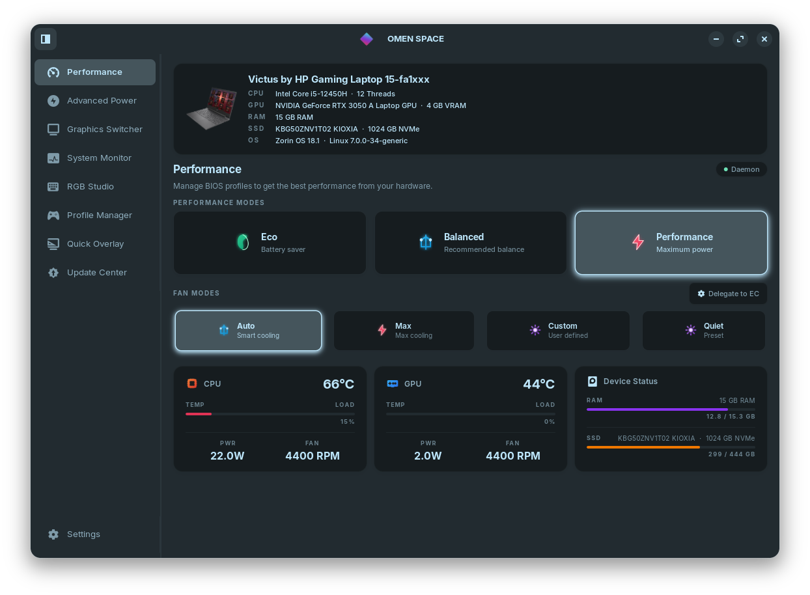Click the System Monitor pulse icon
Viewport: 810px width, 595px height.
53,158
